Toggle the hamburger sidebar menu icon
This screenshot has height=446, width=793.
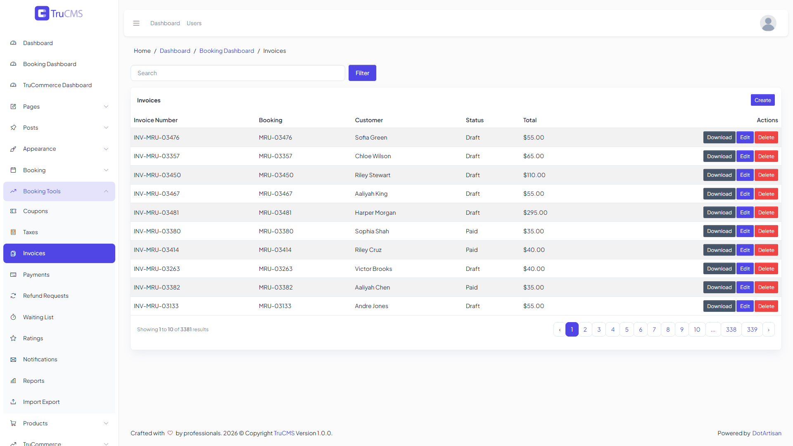tap(136, 23)
